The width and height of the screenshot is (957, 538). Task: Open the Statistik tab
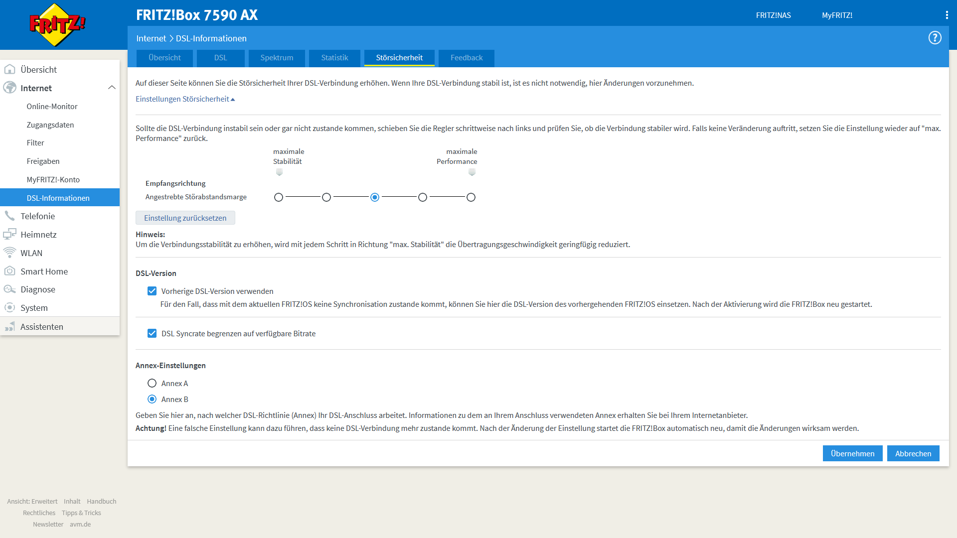334,58
